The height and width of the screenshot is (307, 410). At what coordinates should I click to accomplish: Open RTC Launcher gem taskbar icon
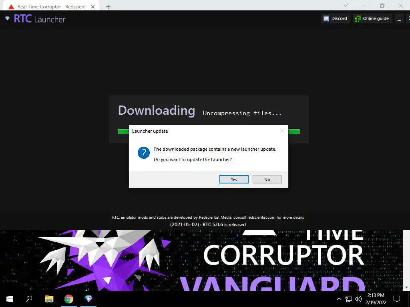(x=88, y=299)
